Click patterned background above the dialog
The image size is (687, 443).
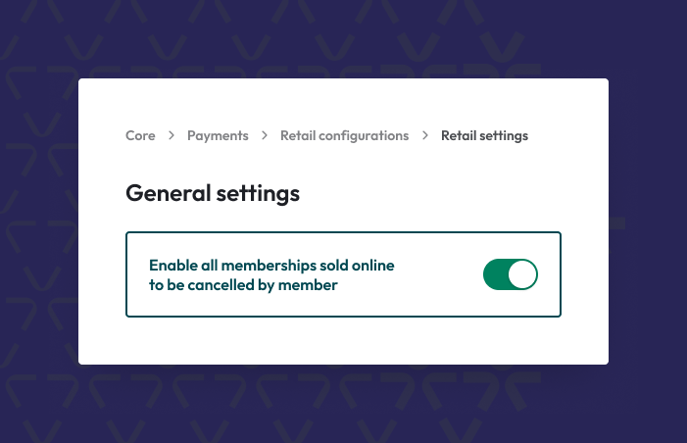(343, 39)
